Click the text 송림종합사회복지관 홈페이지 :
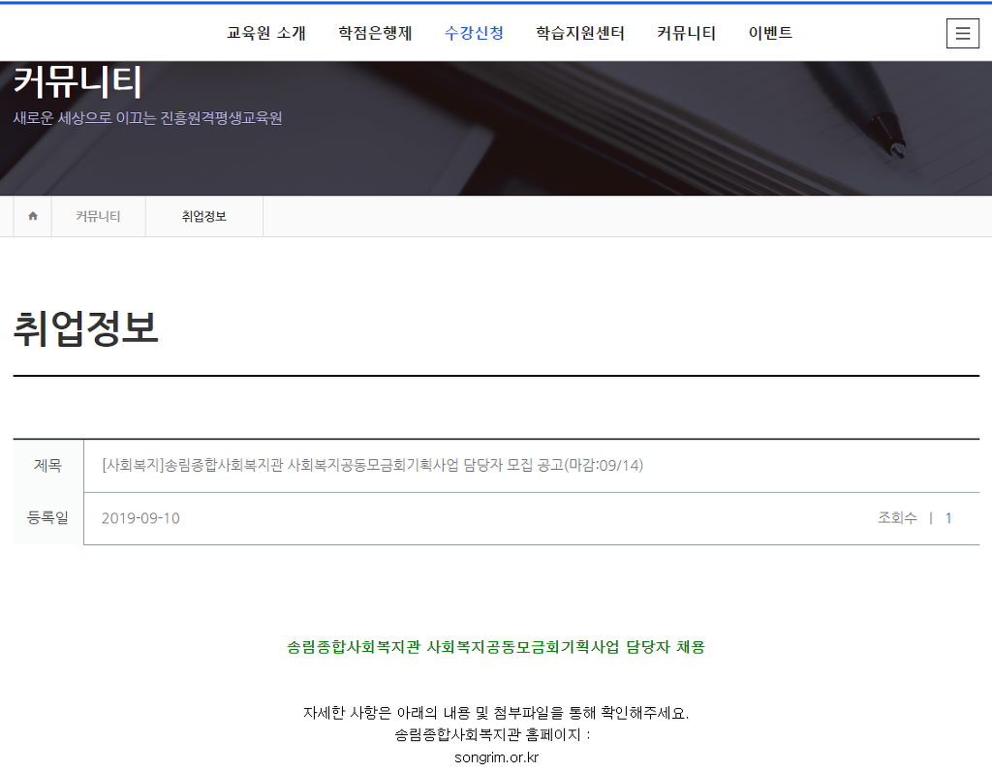Image resolution: width=992 pixels, height=772 pixels. click(492, 734)
